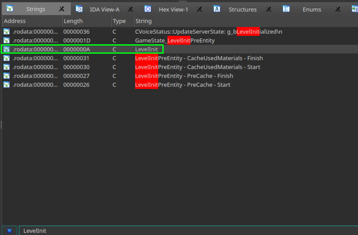This screenshot has height=235, width=358.
Task: Click the Strings tab icon
Action: coord(10,9)
